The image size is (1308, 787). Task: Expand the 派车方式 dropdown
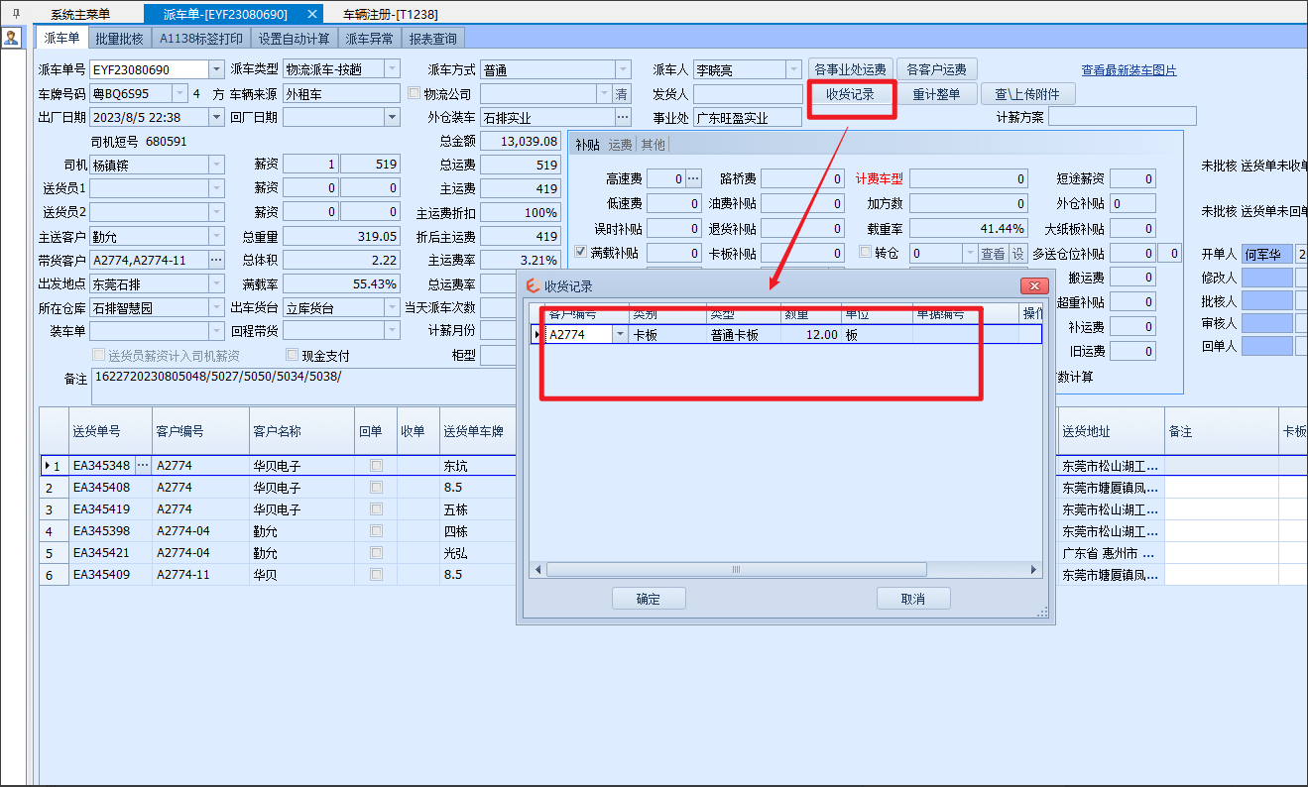623,69
